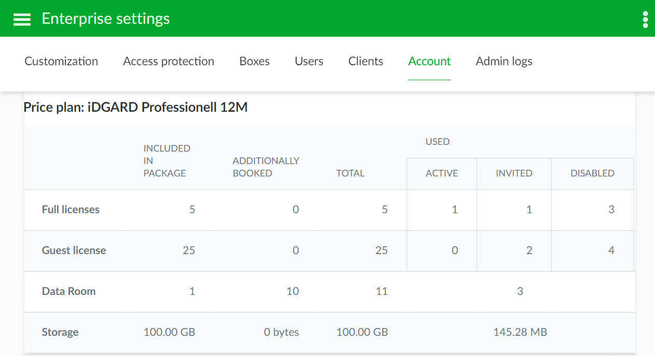Select the Account tab
Viewport: 655px width, 356px height.
pos(430,61)
